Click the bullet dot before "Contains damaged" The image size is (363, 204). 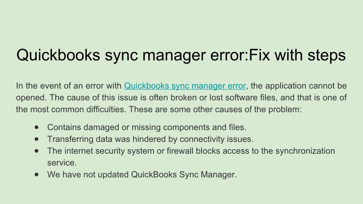pos(37,127)
